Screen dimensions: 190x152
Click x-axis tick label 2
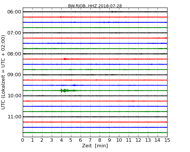click(42, 140)
